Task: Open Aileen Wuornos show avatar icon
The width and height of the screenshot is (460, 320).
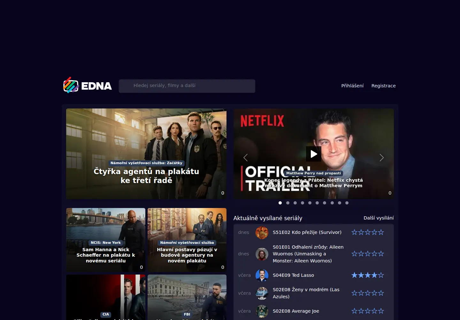Action: (x=262, y=254)
